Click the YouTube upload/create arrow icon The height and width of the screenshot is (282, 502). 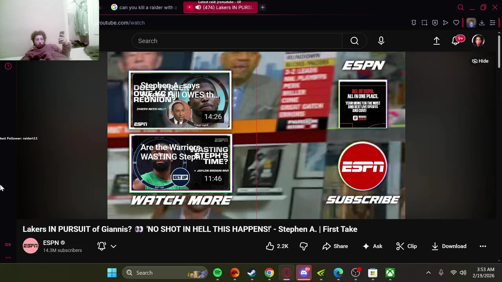(437, 41)
